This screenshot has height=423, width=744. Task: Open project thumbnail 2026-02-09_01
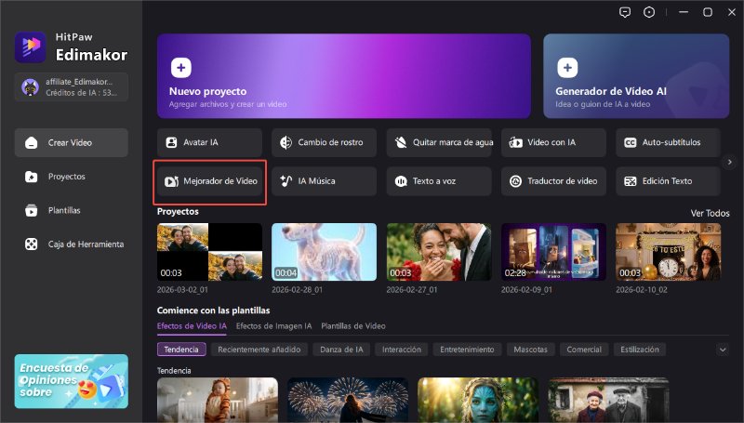[x=553, y=252]
